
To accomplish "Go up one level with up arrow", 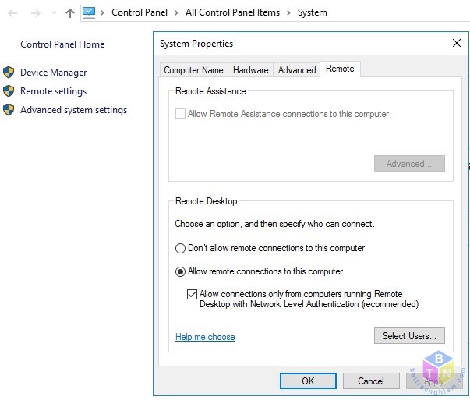I will click(x=70, y=13).
